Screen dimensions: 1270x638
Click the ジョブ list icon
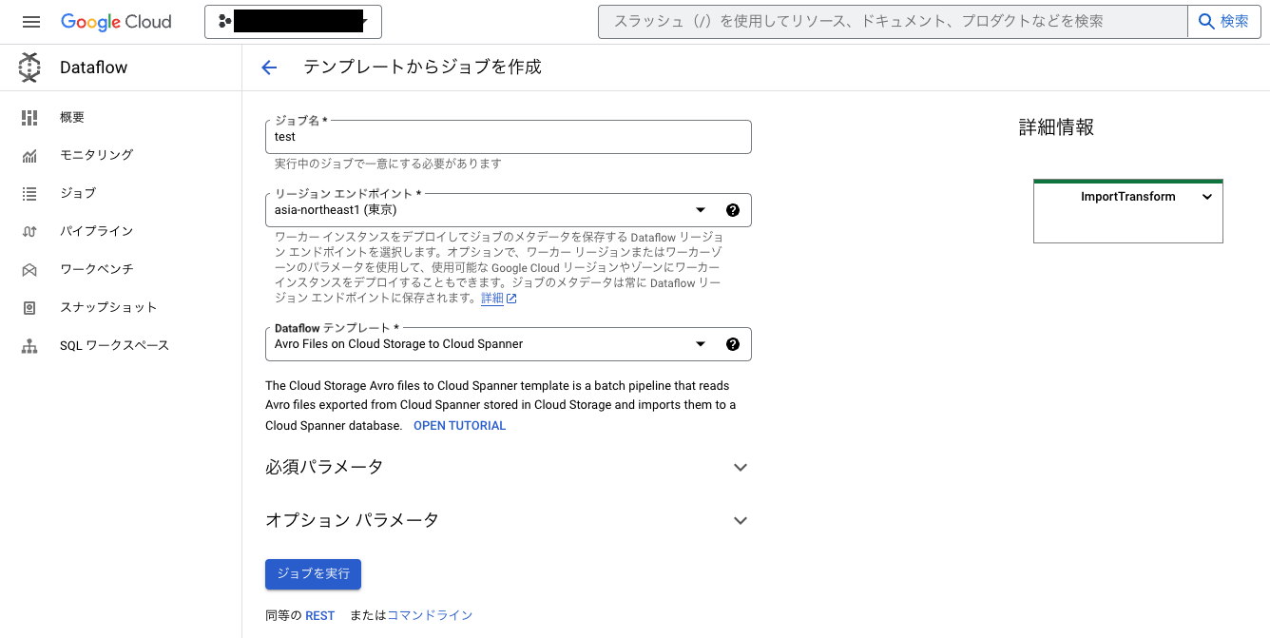point(29,194)
